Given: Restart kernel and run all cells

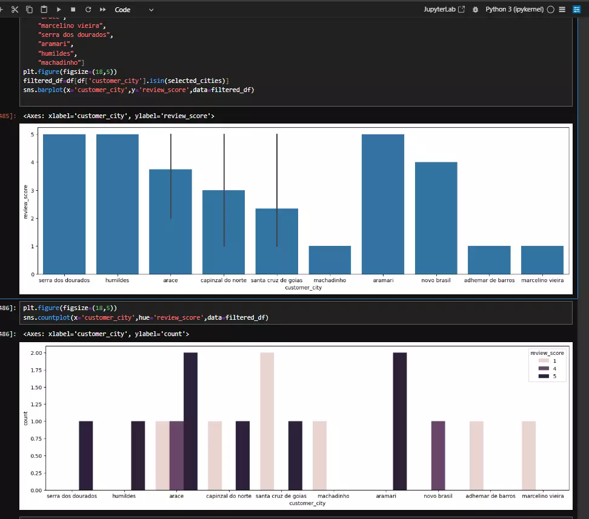Looking at the screenshot, I should 102,10.
